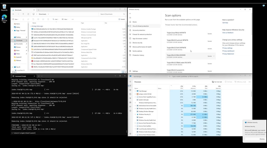Open the Recycle Bin desktop icon

4,8
